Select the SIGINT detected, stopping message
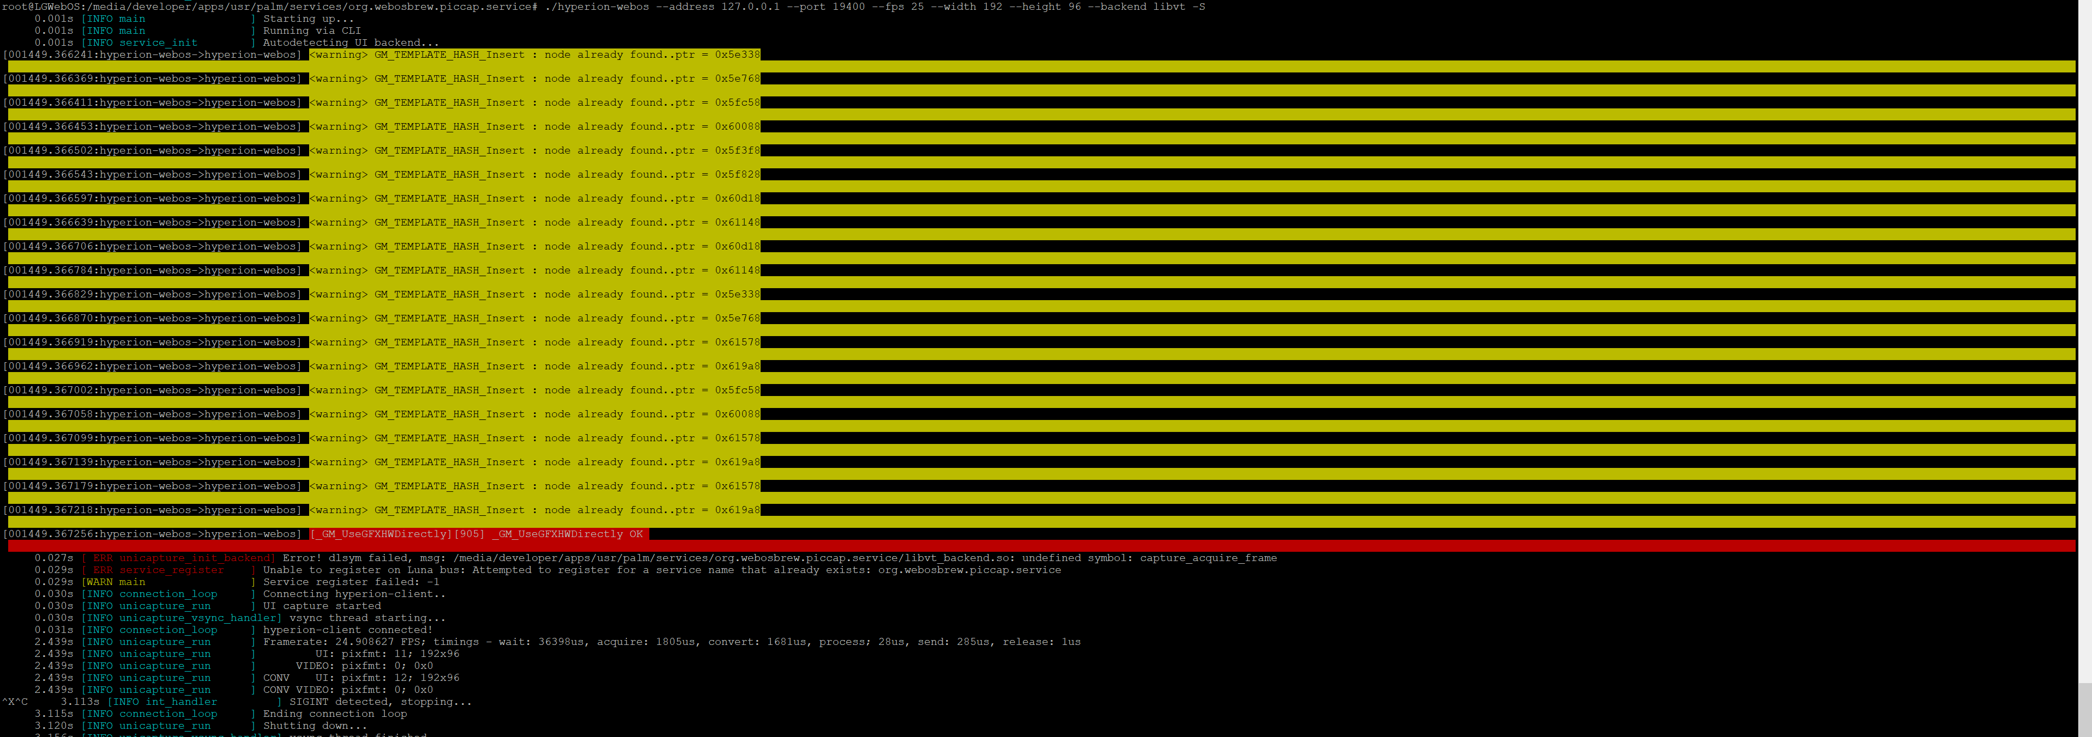This screenshot has height=737, width=2092. pyautogui.click(x=382, y=701)
